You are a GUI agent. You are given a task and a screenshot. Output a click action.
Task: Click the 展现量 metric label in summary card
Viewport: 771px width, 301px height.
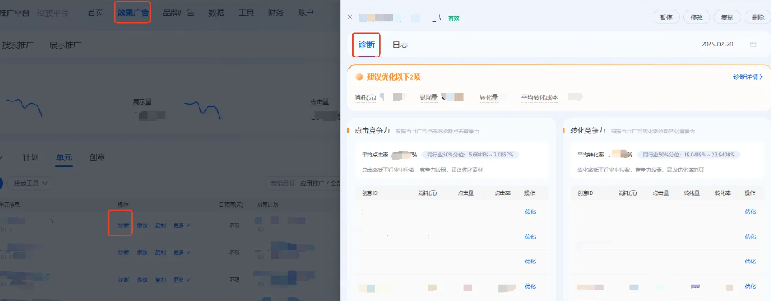[x=428, y=97]
